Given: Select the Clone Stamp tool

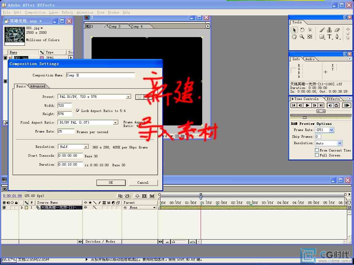Looking at the screenshot, I should pos(329,30).
